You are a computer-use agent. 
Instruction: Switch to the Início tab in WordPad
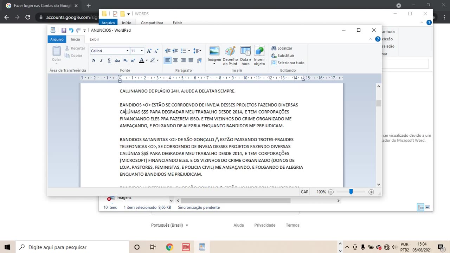pos(75,39)
